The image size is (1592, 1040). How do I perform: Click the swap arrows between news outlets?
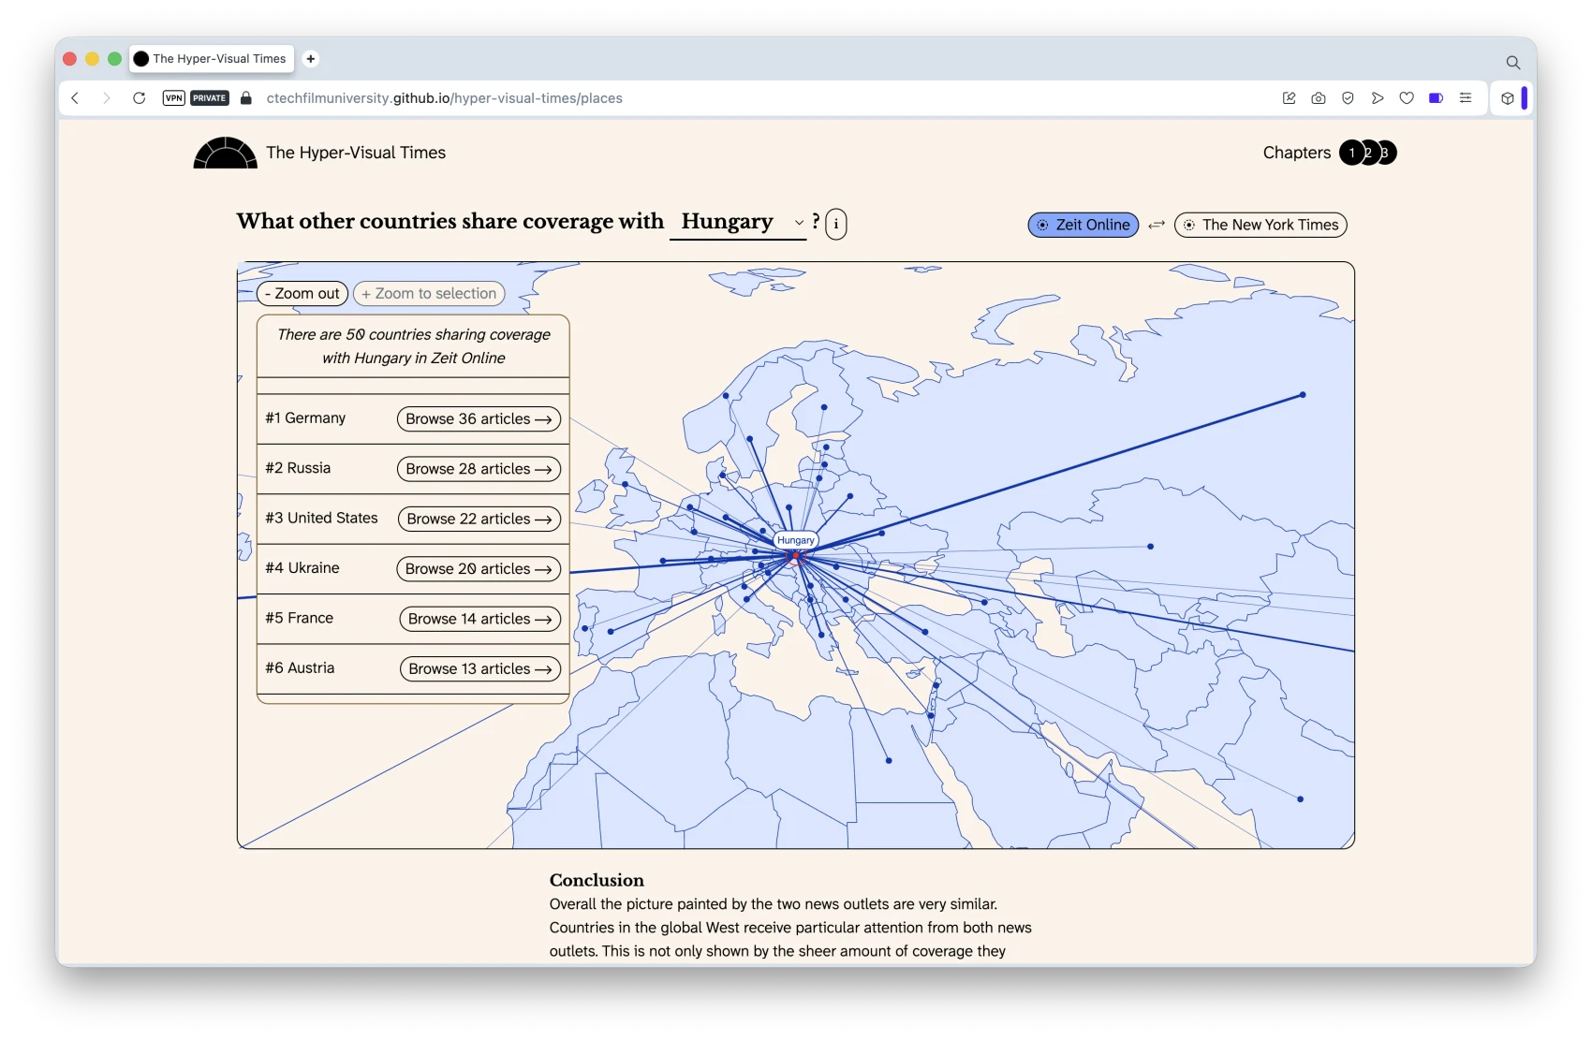(1157, 225)
